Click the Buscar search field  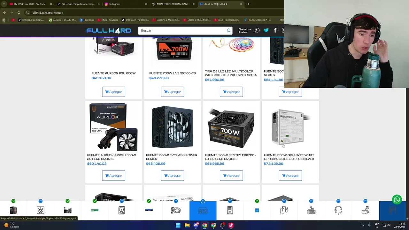(185, 30)
